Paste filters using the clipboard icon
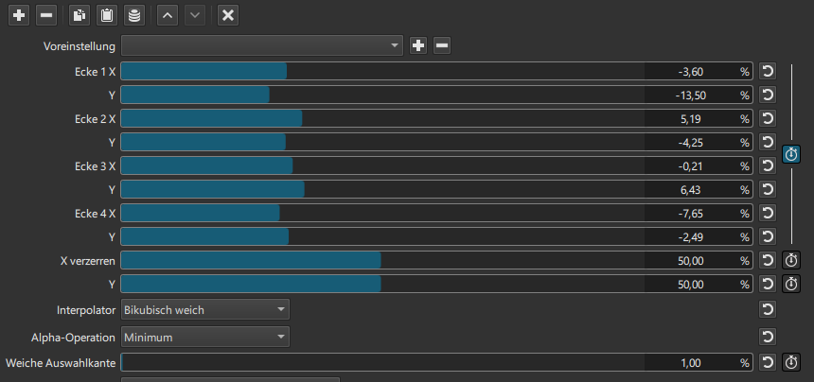This screenshot has height=382, width=814. click(107, 15)
